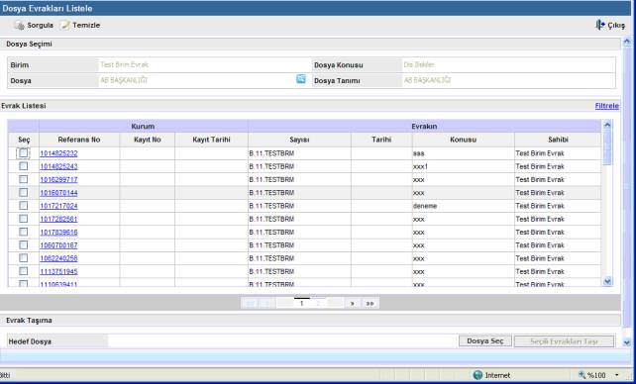Open page 2 of the list

pyautogui.click(x=319, y=303)
